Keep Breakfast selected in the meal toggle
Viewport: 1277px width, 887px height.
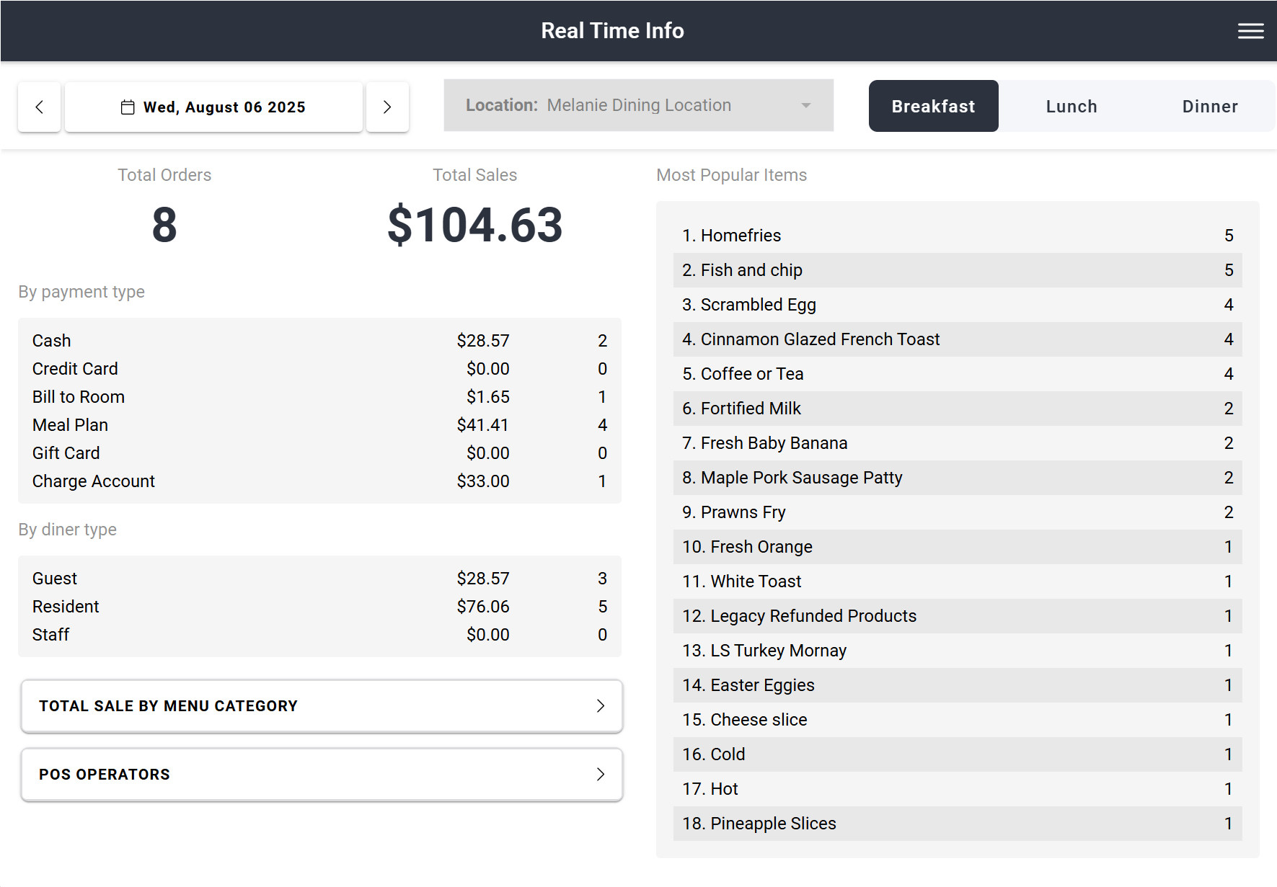tap(933, 106)
